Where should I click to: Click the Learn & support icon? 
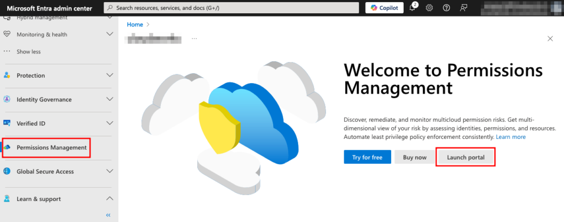7,199
